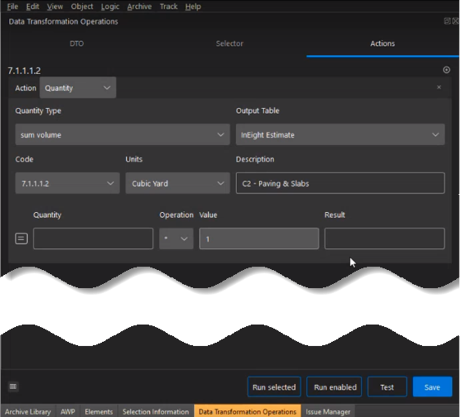The width and height of the screenshot is (460, 417).
Task: Open the Units dropdown showing Cubic Yard
Action: 178,183
